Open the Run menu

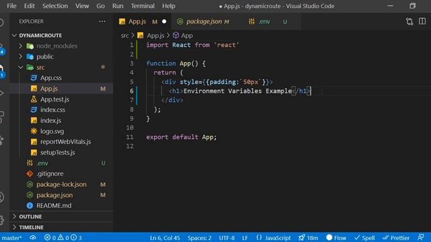point(118,6)
